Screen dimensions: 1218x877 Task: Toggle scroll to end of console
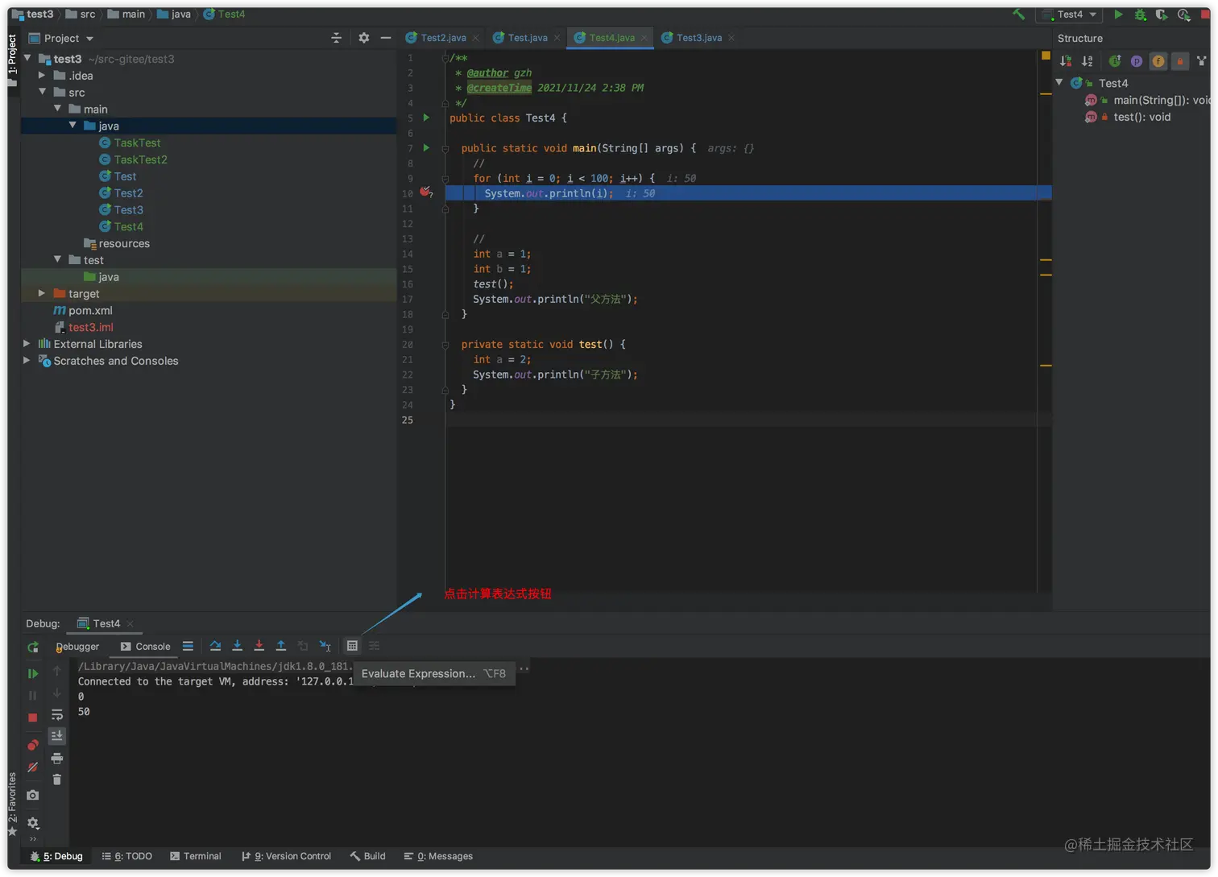(x=57, y=736)
